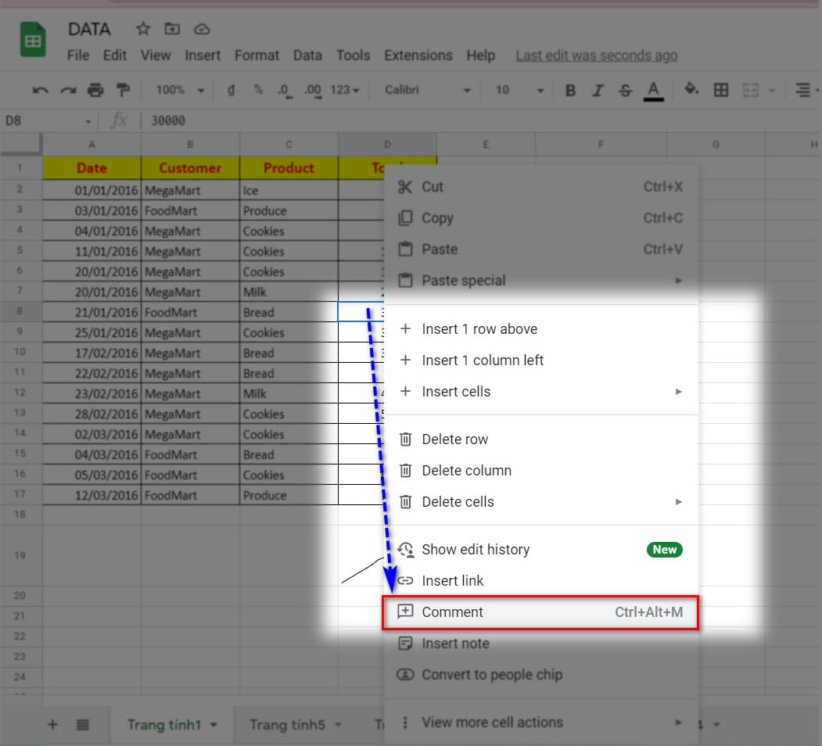The width and height of the screenshot is (822, 746).
Task: Click the undo arrow icon
Action: pos(40,90)
